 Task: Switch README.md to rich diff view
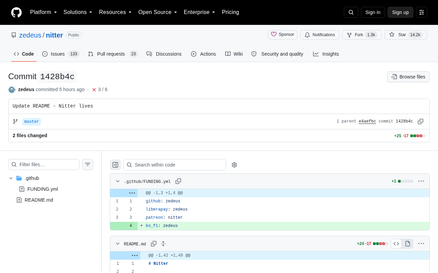(x=408, y=244)
